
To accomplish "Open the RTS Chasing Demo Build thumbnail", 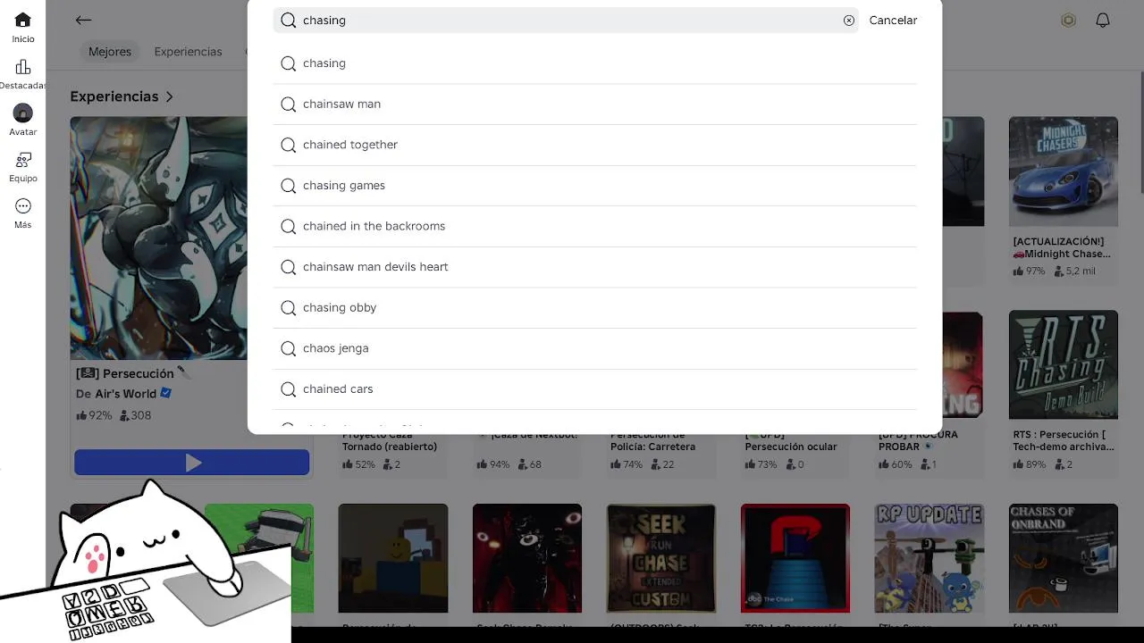I will (1064, 364).
